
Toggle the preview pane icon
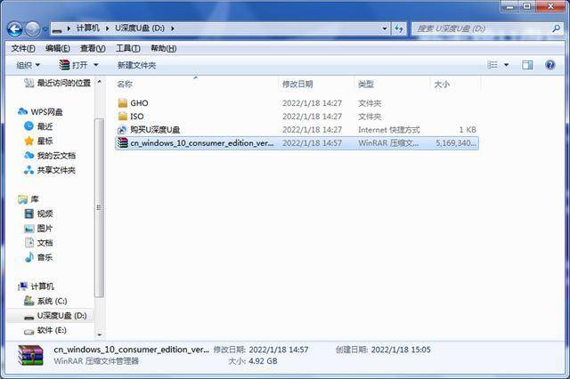527,65
